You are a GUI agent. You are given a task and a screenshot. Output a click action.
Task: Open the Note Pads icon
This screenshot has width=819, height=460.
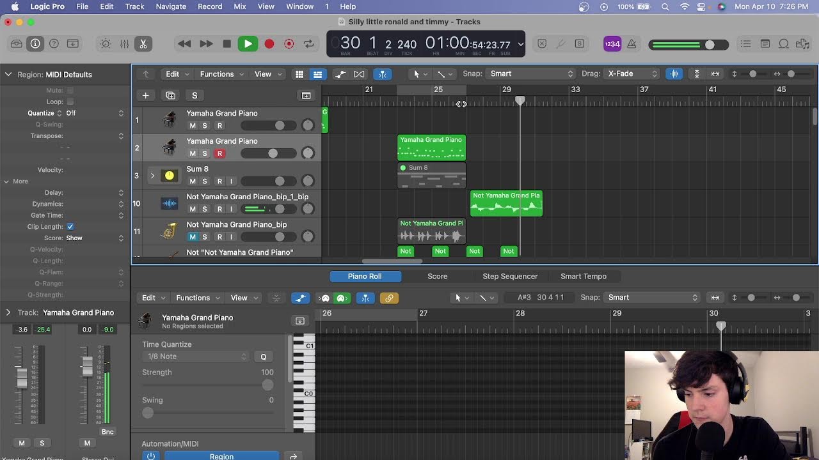coord(765,44)
